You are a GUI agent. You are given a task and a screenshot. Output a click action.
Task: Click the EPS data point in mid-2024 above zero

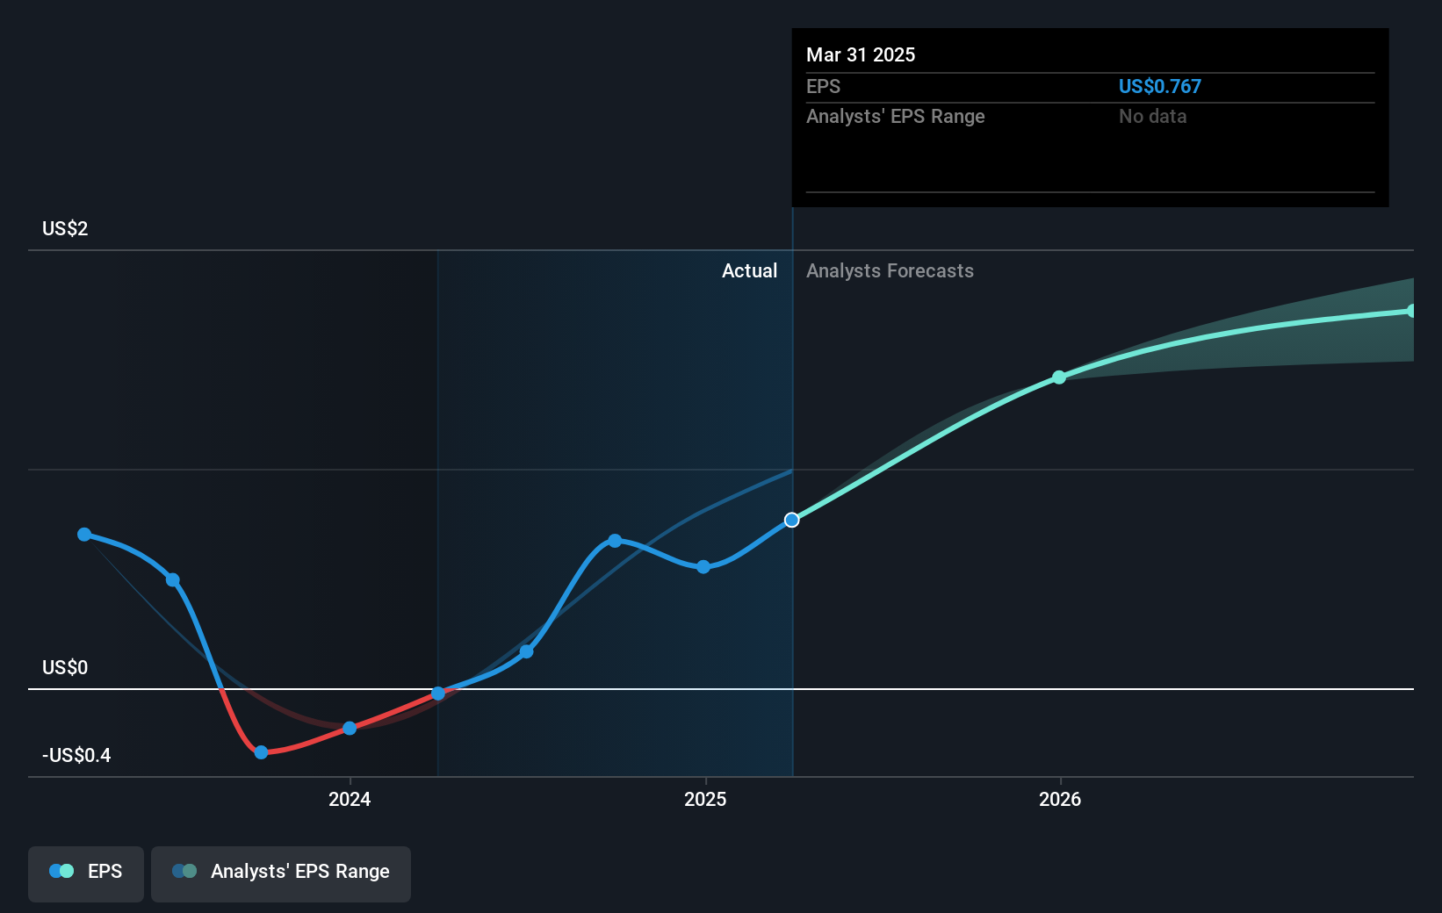pos(526,651)
